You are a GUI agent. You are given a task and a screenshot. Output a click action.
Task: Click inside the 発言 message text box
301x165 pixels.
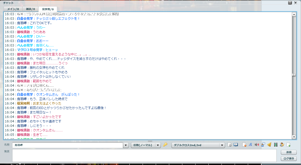(144, 155)
